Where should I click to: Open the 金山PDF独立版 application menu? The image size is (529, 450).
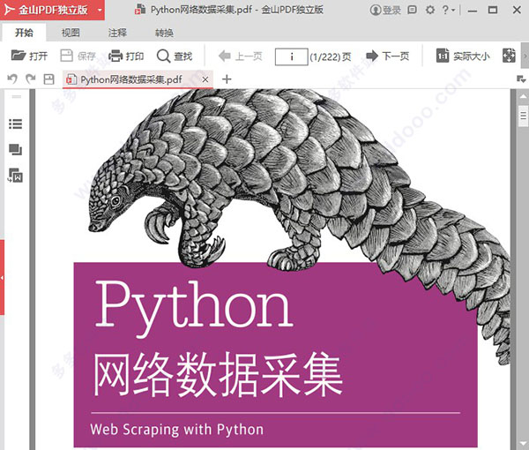[52, 10]
